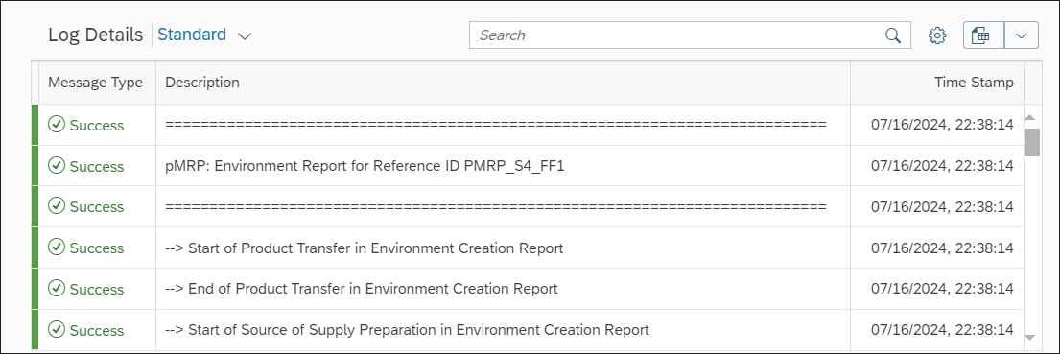Click Success icon in Start of Product Transfer row
This screenshot has width=1060, height=354.
57,248
